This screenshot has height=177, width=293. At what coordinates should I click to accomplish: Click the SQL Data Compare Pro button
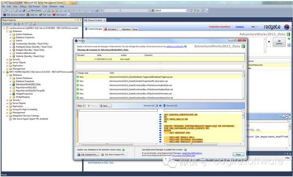point(114,155)
